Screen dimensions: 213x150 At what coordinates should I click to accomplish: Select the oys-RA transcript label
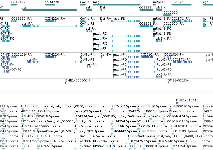(27, 24)
